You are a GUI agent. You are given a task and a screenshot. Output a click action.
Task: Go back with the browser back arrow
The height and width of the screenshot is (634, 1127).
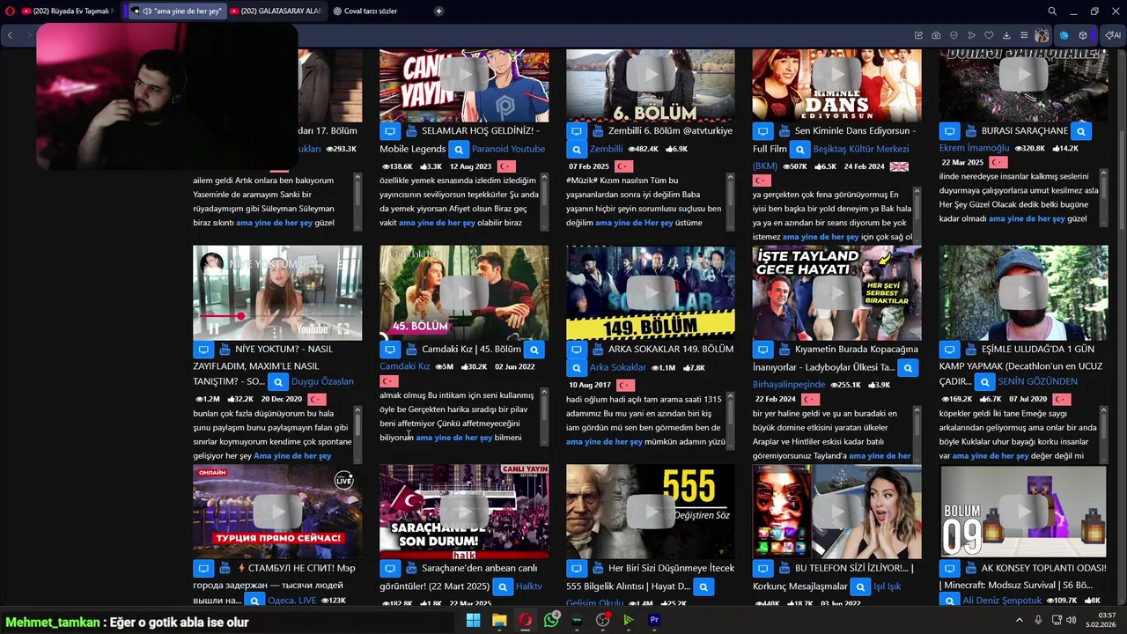[x=11, y=35]
